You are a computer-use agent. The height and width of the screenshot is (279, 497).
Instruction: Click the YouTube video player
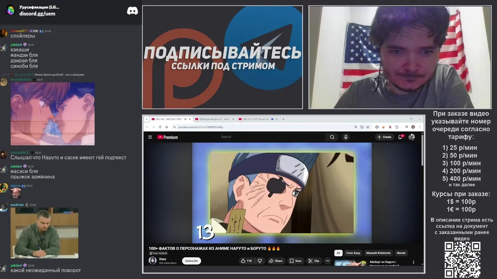pos(282,193)
